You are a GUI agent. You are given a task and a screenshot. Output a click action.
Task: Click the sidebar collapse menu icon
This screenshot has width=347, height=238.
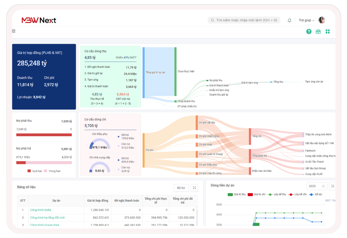[14, 31]
